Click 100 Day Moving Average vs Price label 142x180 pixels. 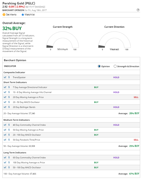click(29, 162)
